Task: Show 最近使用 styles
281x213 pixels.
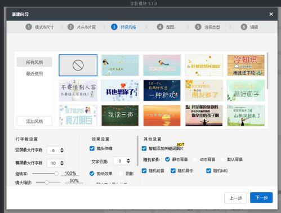Action: pos(34,74)
